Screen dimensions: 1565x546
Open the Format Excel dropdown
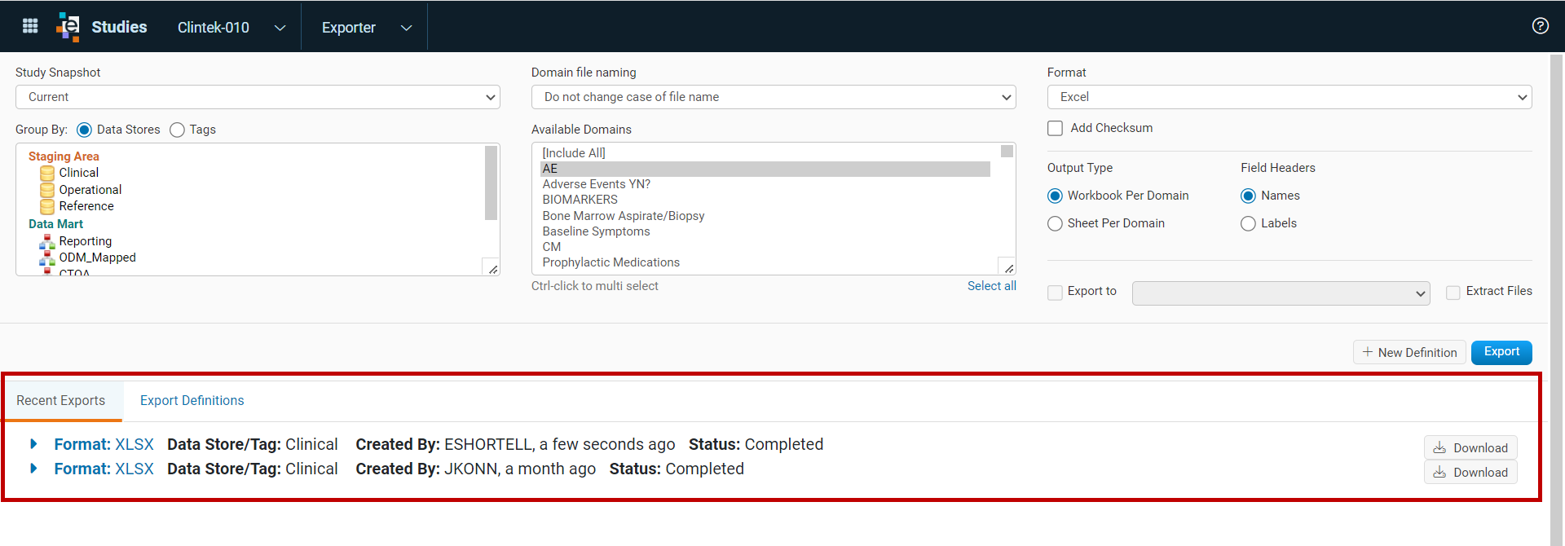tap(1289, 97)
